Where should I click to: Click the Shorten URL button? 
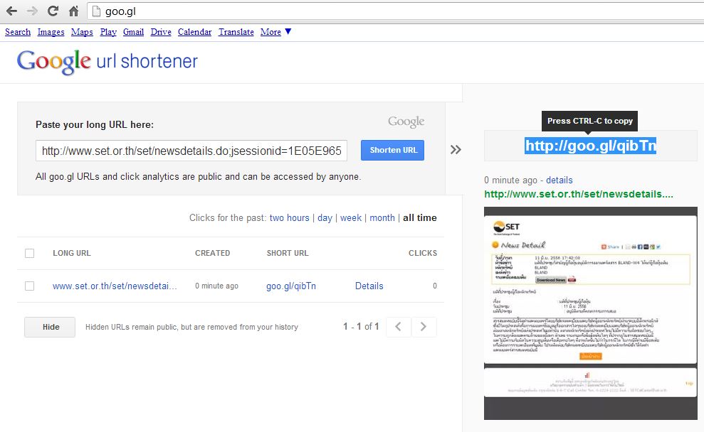click(x=392, y=150)
